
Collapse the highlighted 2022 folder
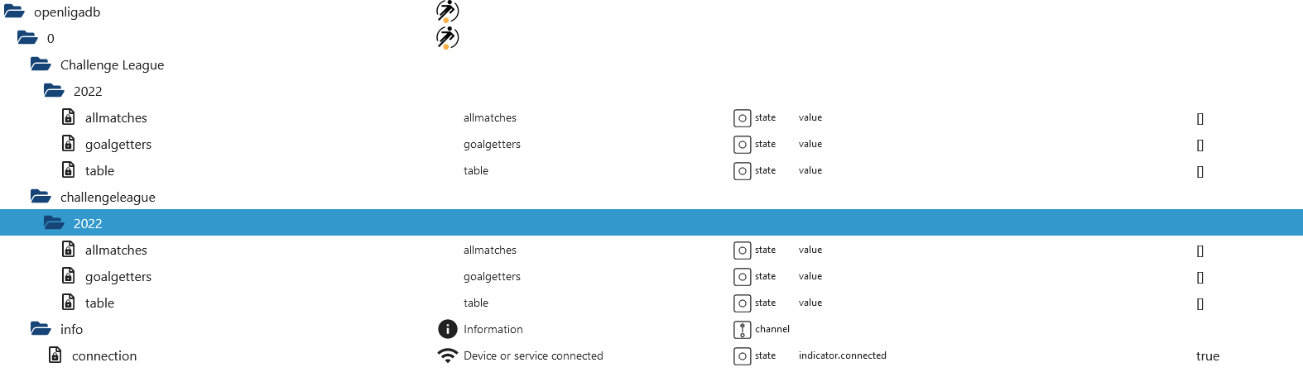tap(54, 223)
